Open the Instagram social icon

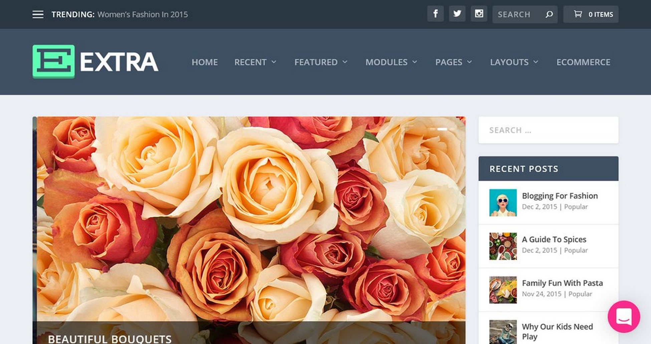pos(479,14)
